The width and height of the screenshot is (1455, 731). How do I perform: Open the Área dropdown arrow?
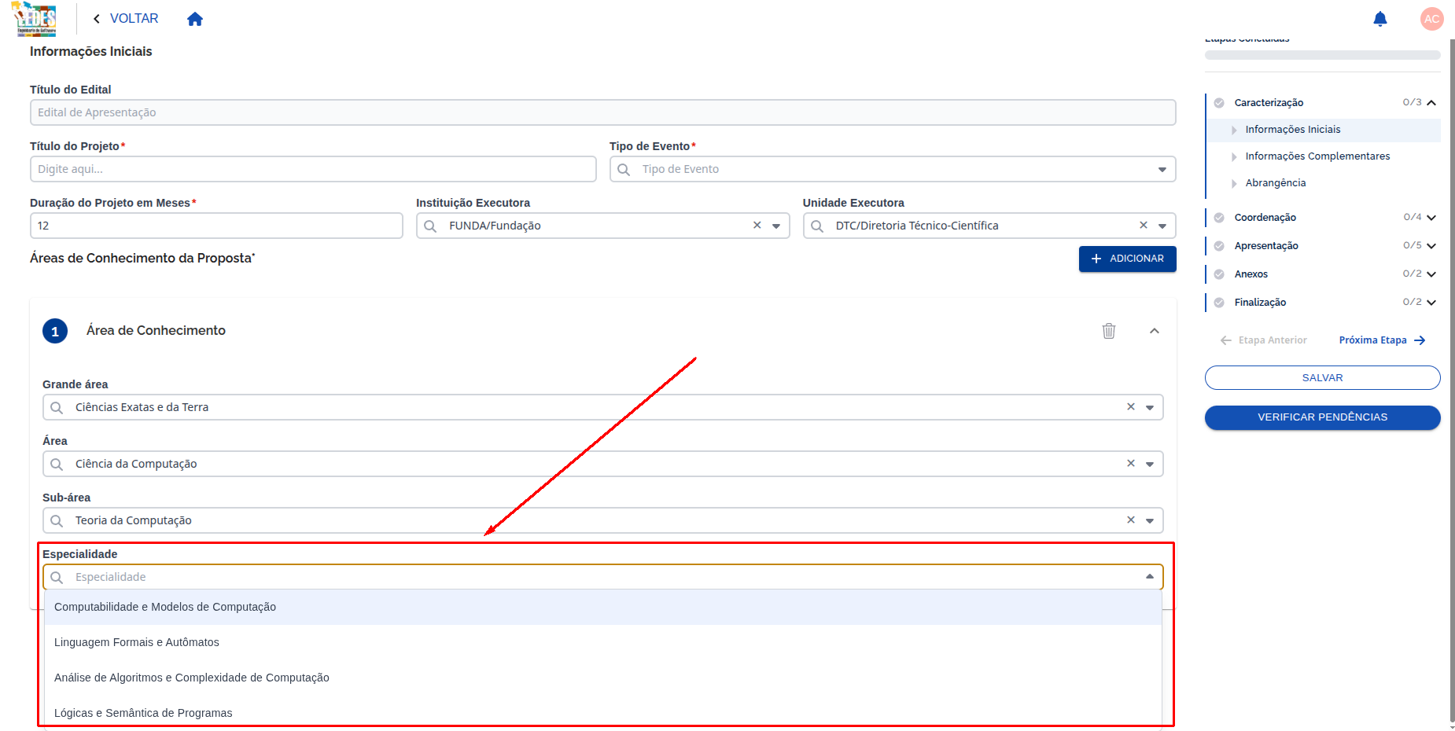coord(1150,465)
